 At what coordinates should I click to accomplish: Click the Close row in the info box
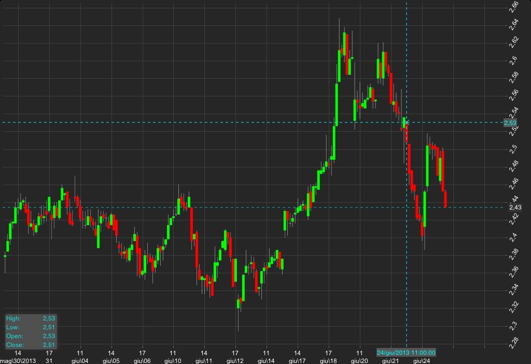pos(30,345)
